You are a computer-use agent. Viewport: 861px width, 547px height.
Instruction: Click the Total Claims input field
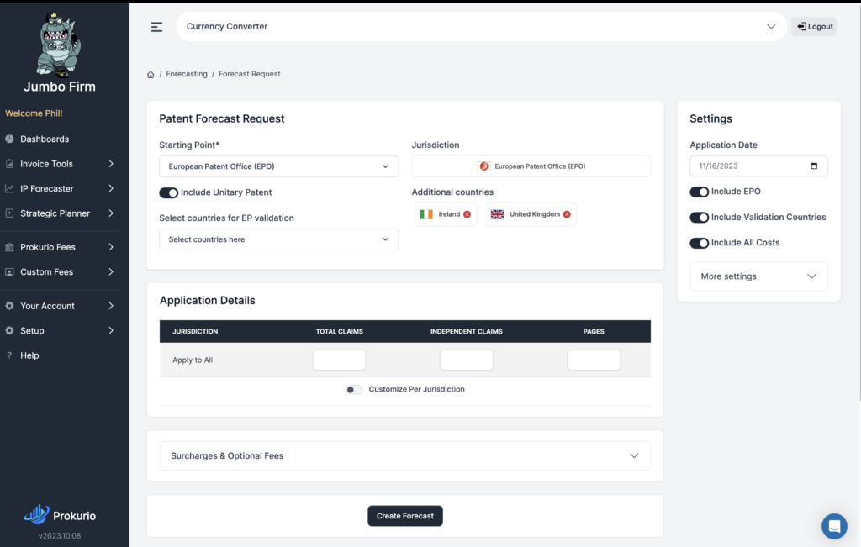click(x=340, y=360)
